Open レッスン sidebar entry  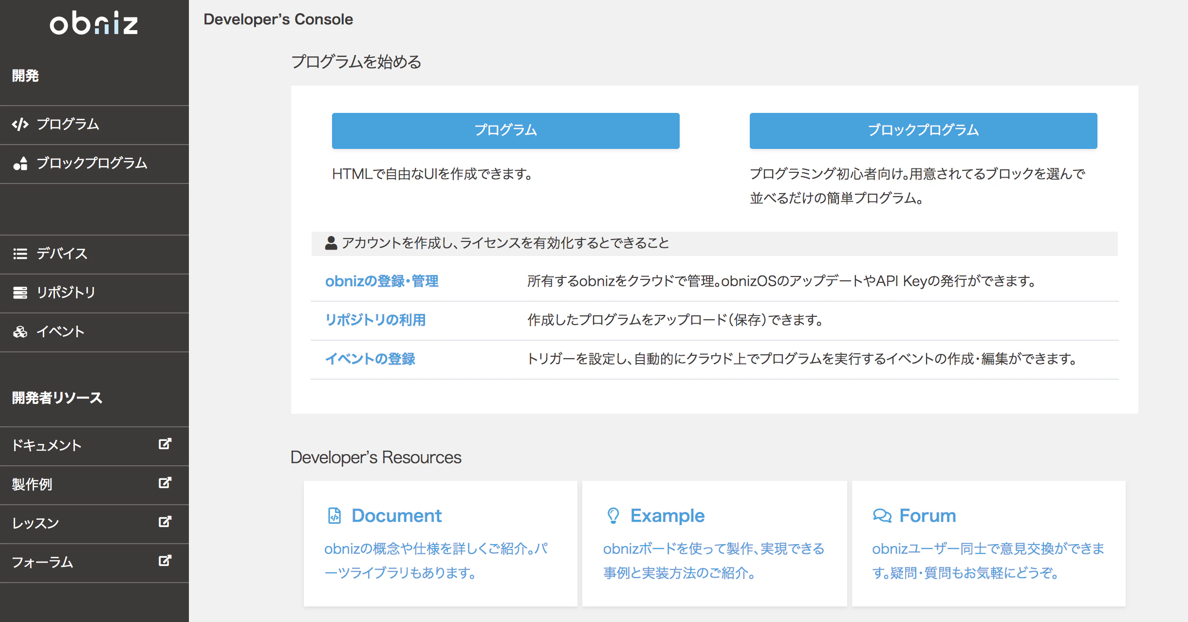(94, 524)
